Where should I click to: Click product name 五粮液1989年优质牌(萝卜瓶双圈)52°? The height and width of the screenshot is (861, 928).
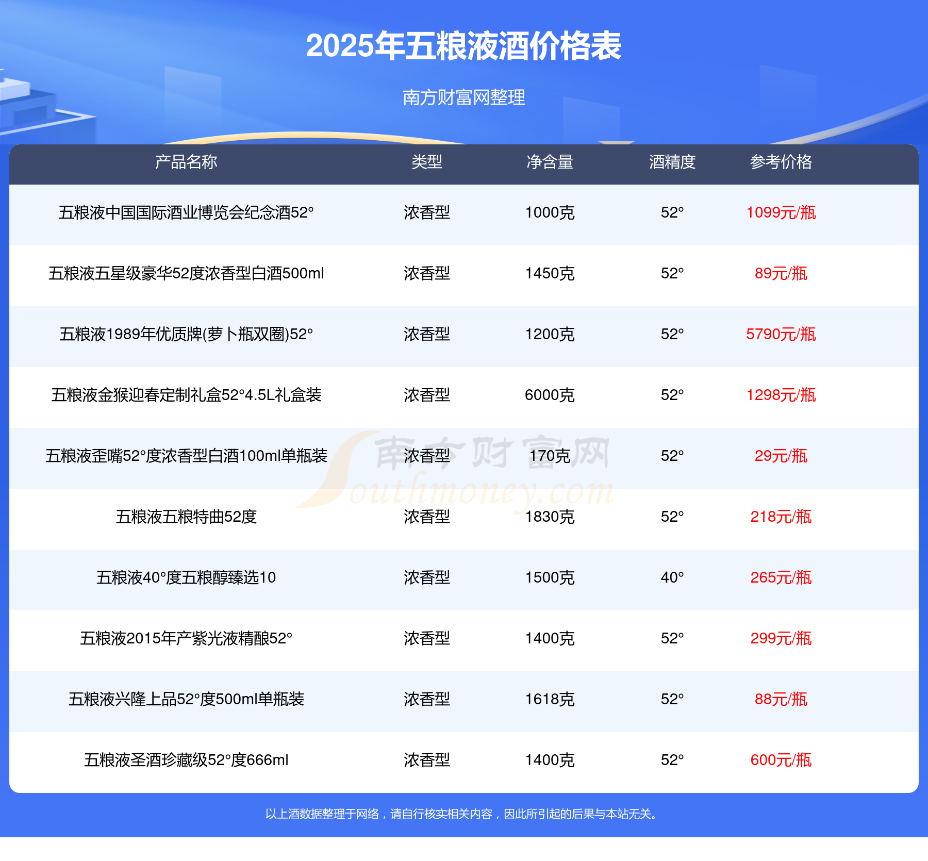tap(186, 334)
